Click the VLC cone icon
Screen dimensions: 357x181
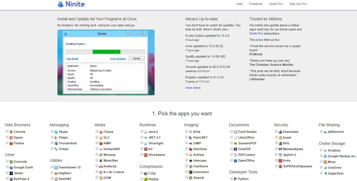tap(101, 138)
